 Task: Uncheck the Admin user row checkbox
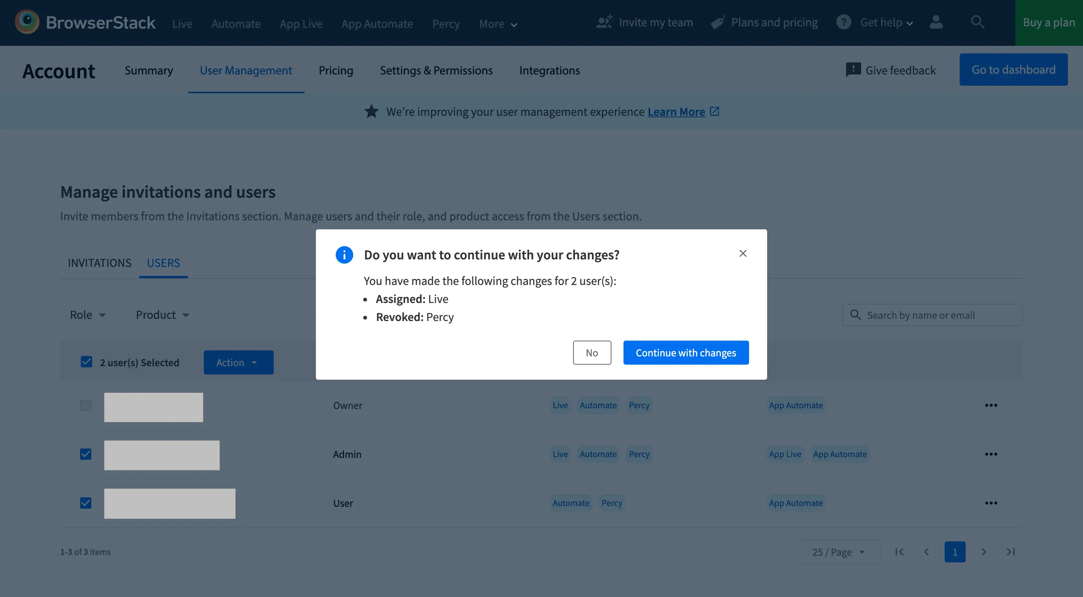85,455
